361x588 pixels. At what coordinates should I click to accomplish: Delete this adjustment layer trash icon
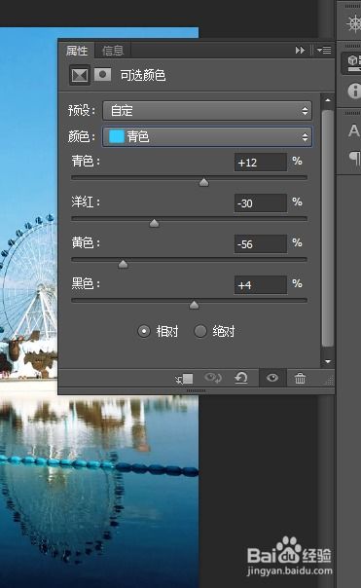point(300,378)
